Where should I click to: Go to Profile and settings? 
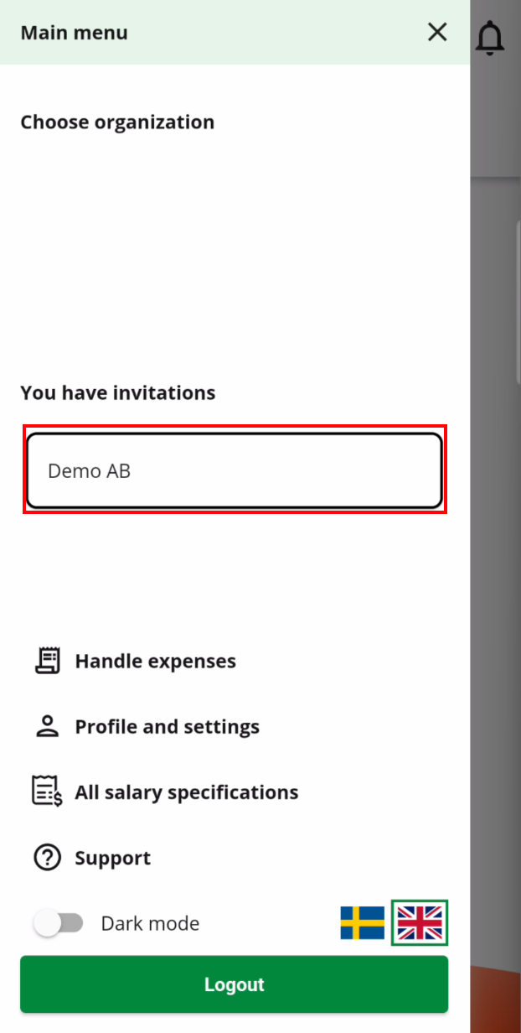coord(167,726)
